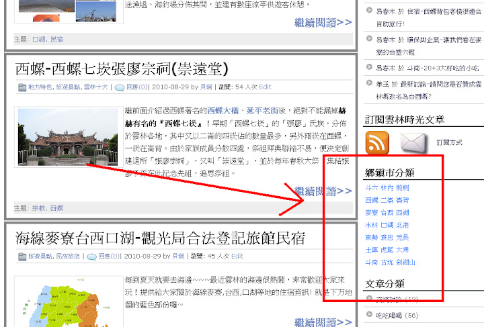Click 民宿旅店 category link

[68, 256]
